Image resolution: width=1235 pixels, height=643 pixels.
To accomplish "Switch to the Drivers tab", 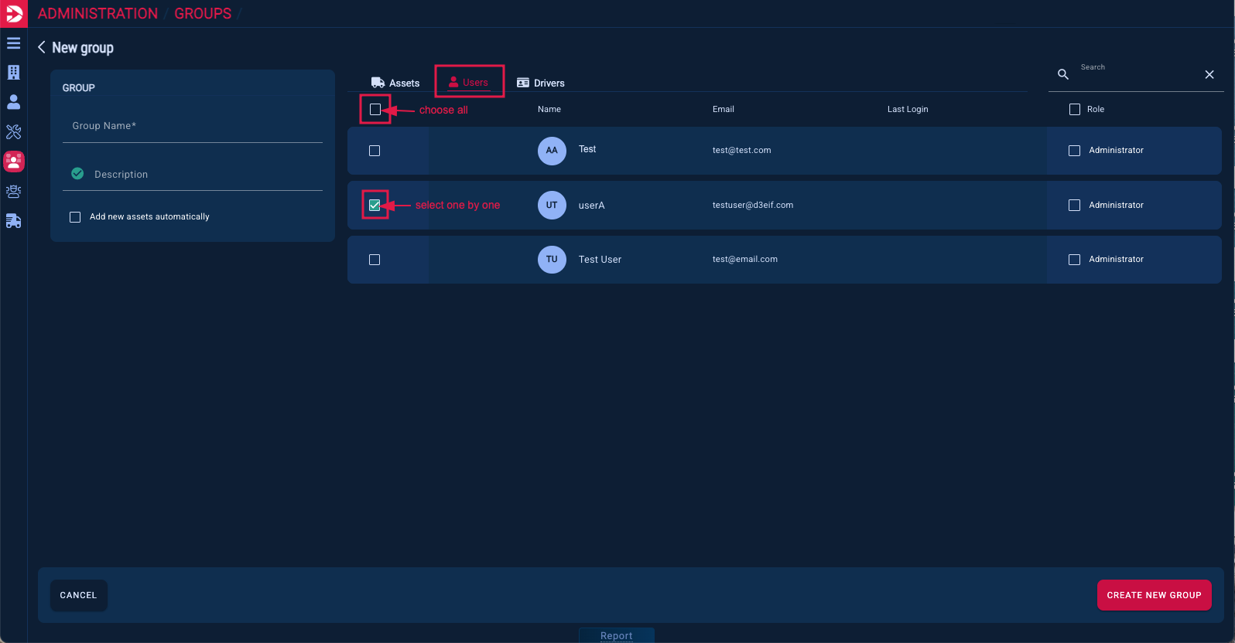I will point(541,83).
